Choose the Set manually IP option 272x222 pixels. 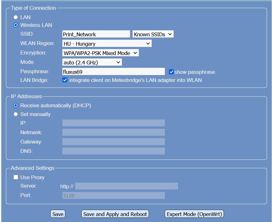pos(16,114)
